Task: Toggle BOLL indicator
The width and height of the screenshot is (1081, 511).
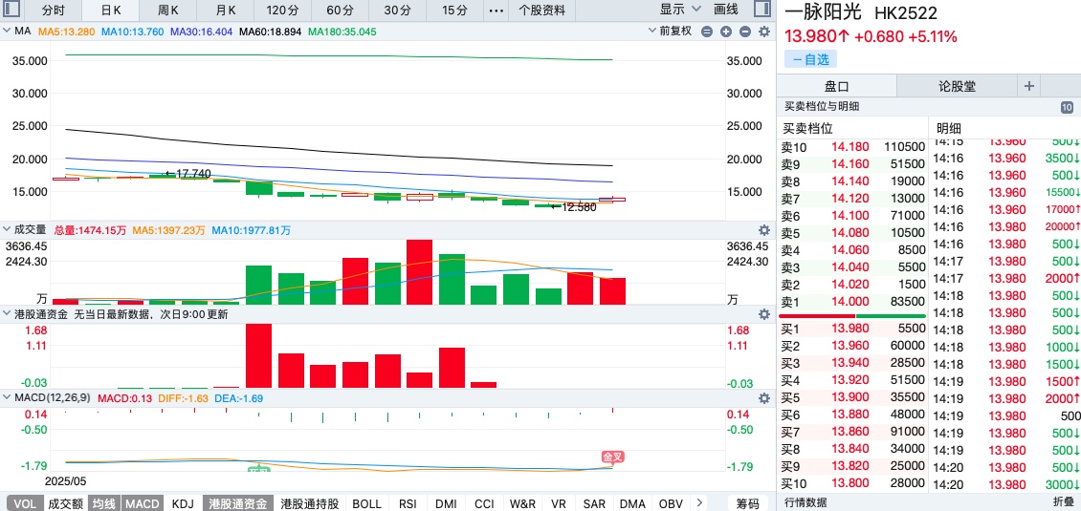Action: point(366,503)
